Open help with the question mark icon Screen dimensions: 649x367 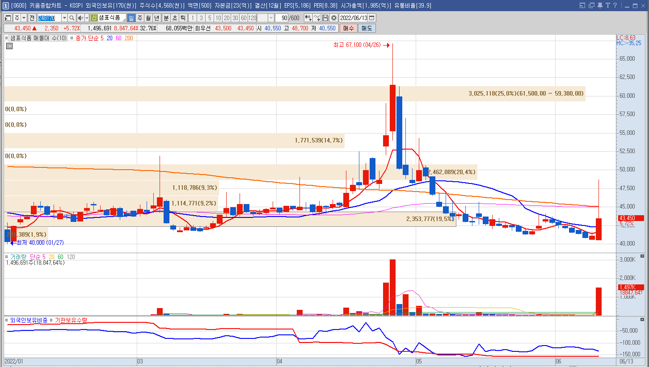click(615, 5)
